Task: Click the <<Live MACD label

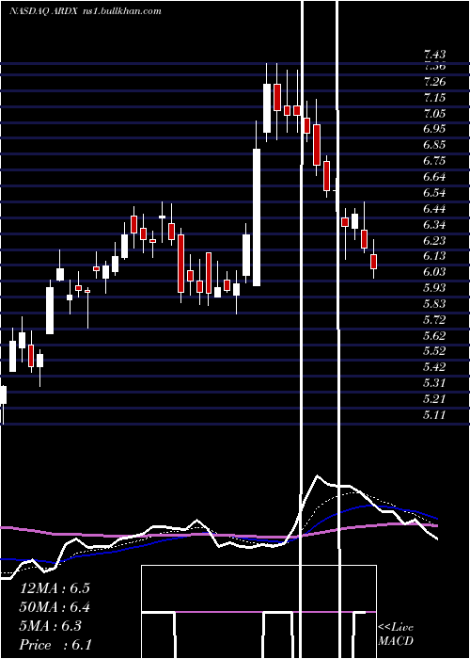Action: pos(396,635)
